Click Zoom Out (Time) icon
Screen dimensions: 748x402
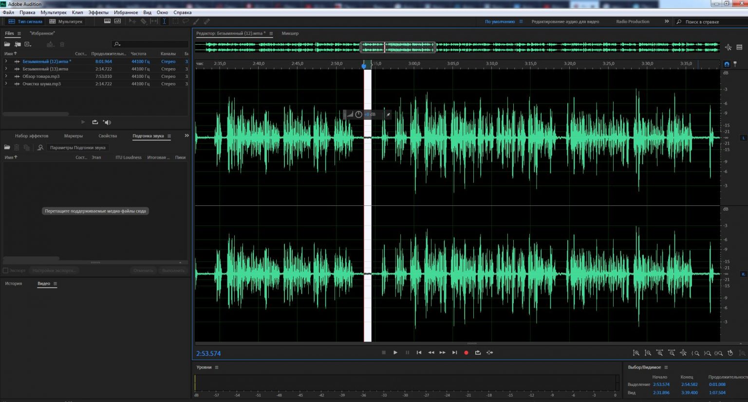[672, 353]
